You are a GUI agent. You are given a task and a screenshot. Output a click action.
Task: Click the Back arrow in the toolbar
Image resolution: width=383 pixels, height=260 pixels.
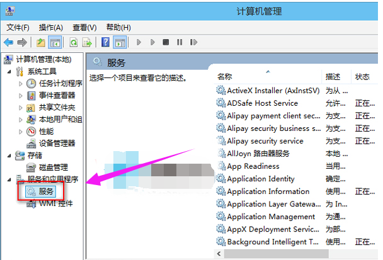click(x=8, y=43)
